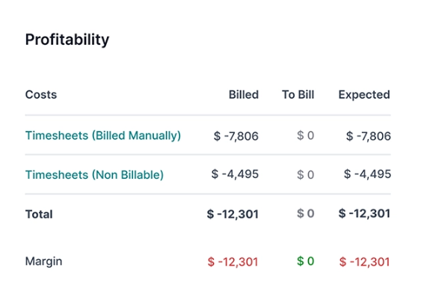Click Expected $ -7,806 in Billed Manually row

pyautogui.click(x=369, y=136)
